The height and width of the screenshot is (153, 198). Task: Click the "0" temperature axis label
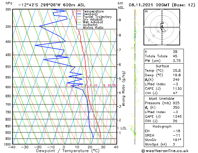pyautogui.click(x=64, y=147)
